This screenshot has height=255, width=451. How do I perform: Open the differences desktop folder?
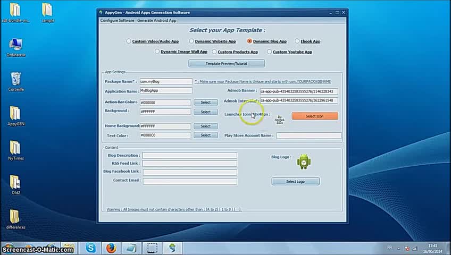16,219
